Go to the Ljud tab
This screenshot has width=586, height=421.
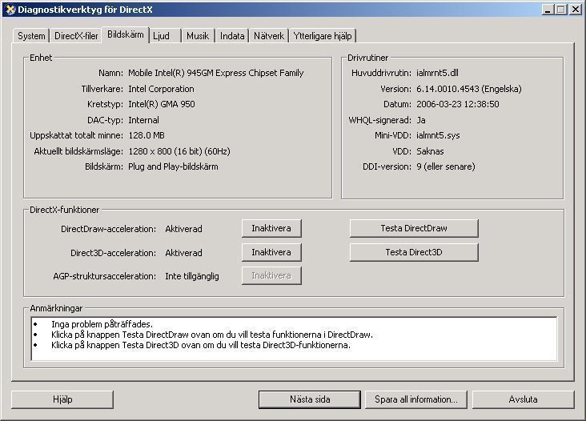(165, 36)
